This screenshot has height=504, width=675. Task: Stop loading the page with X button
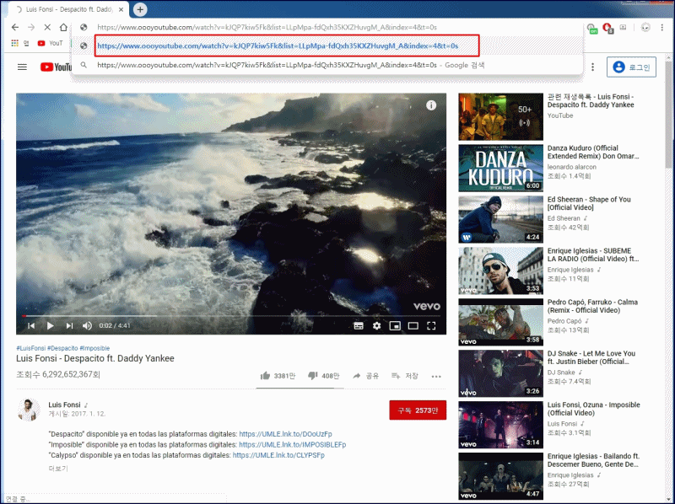[x=47, y=27]
